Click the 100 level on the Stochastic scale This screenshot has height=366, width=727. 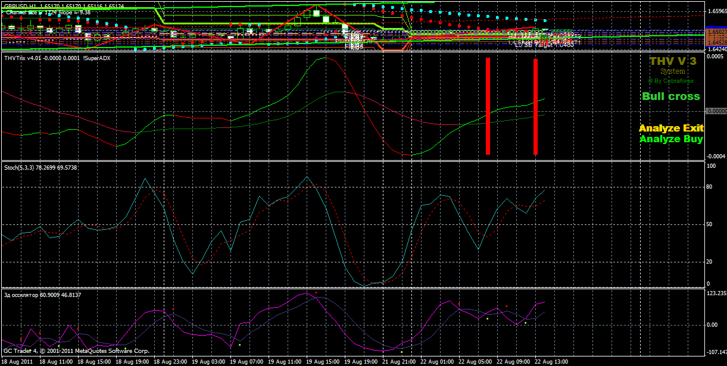(711, 166)
